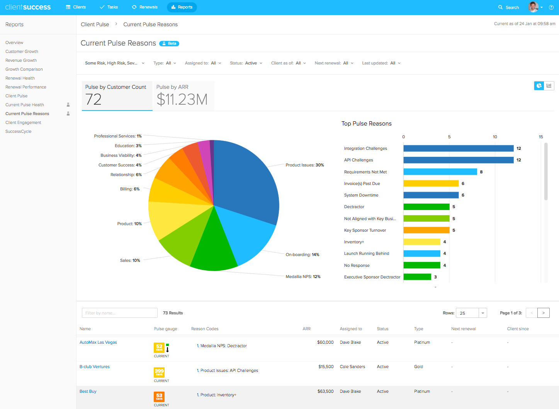This screenshot has width=559, height=409.
Task: Click the Beta flask badge next to page title
Action: click(x=169, y=43)
